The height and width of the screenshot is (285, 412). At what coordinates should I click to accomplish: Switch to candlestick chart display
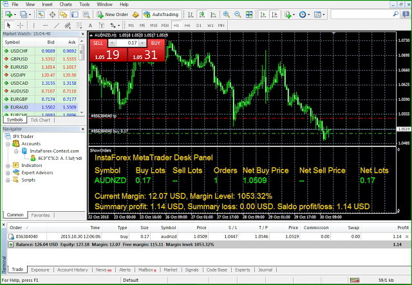[x=202, y=14]
